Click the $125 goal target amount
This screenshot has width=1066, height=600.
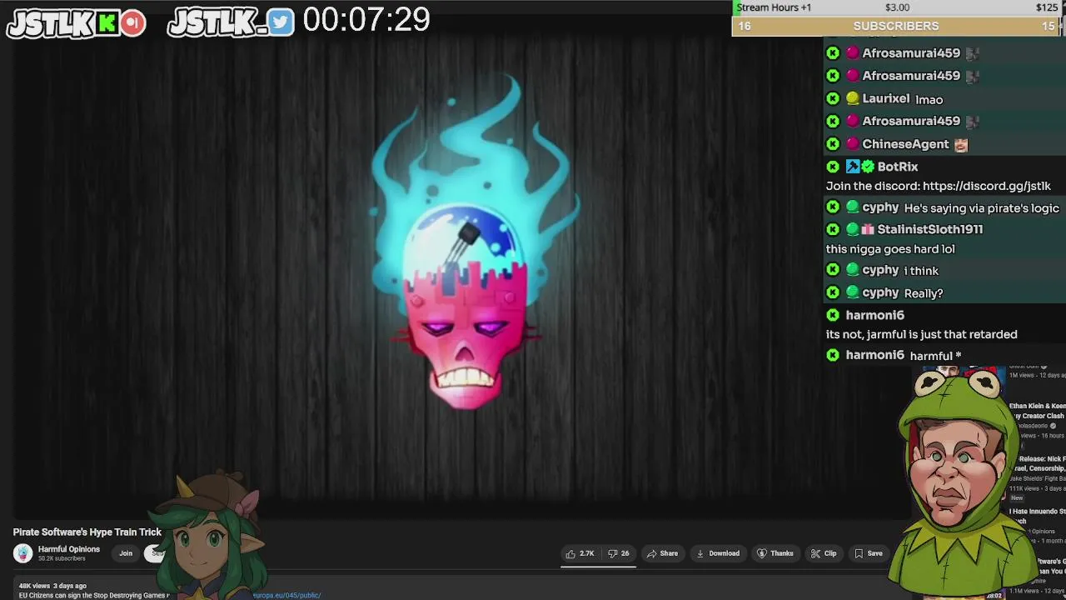click(1047, 7)
